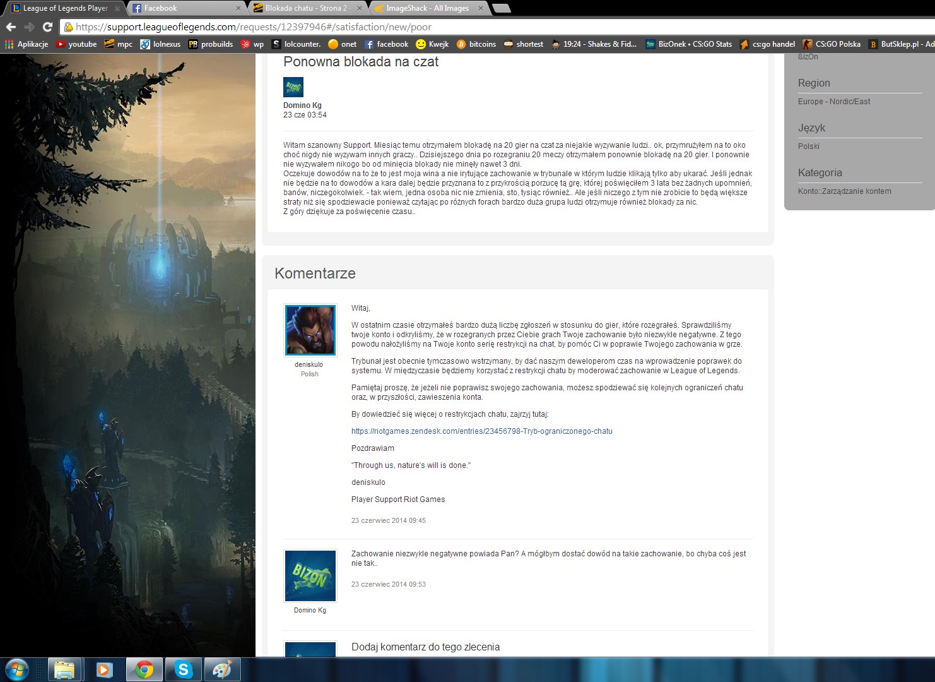This screenshot has height=682, width=935.
Task: Open the youtube bookmark
Action: click(76, 44)
